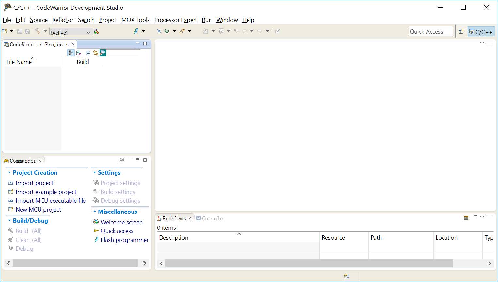Open the Processor Expert menu

(x=176, y=20)
